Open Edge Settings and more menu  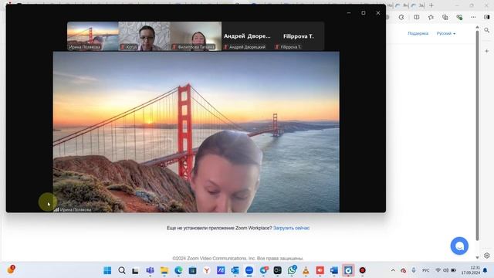tap(473, 17)
